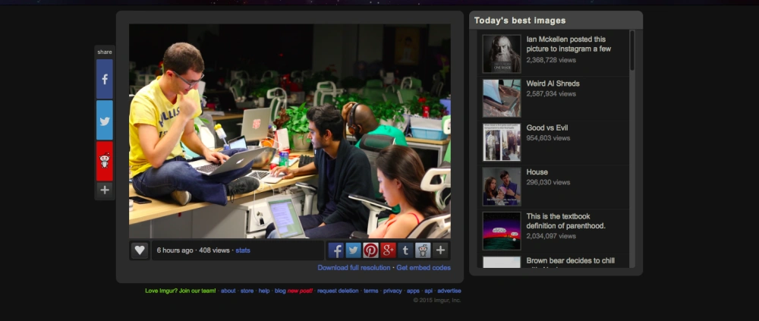Open Get embed codes link

pyautogui.click(x=424, y=268)
